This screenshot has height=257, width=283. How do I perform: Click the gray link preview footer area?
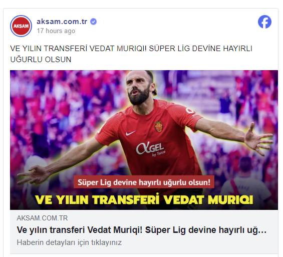pyautogui.click(x=144, y=231)
